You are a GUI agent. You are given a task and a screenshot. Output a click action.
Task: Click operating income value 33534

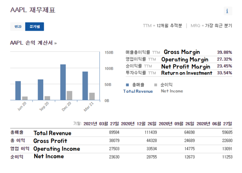click(x=151, y=149)
